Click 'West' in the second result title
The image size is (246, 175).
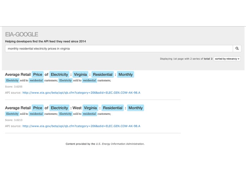click(77, 108)
